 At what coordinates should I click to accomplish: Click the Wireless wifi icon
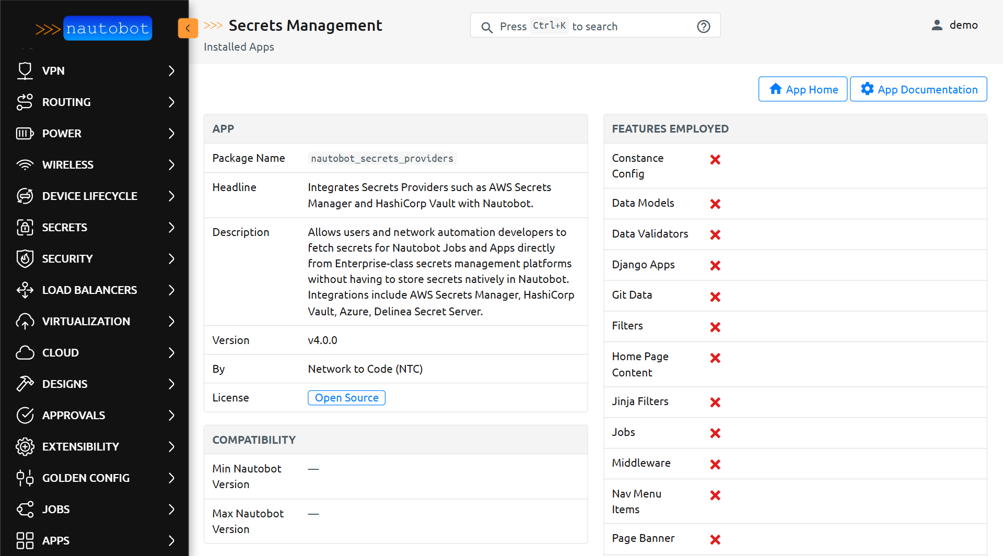point(25,164)
